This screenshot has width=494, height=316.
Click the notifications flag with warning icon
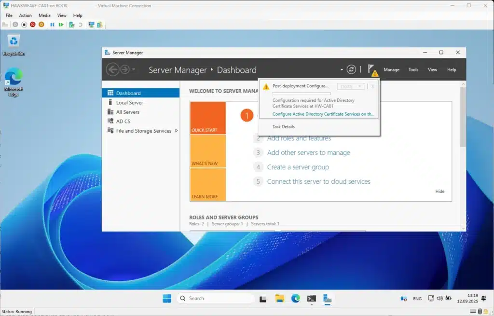(x=372, y=70)
